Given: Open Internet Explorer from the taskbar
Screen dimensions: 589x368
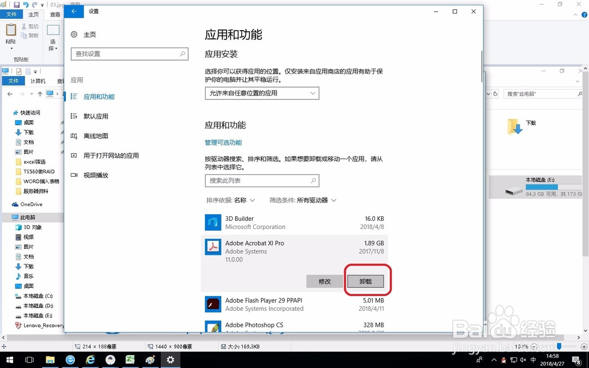Looking at the screenshot, I should (90, 360).
